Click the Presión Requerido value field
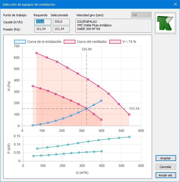The height and width of the screenshot is (182, 180). pos(43,29)
